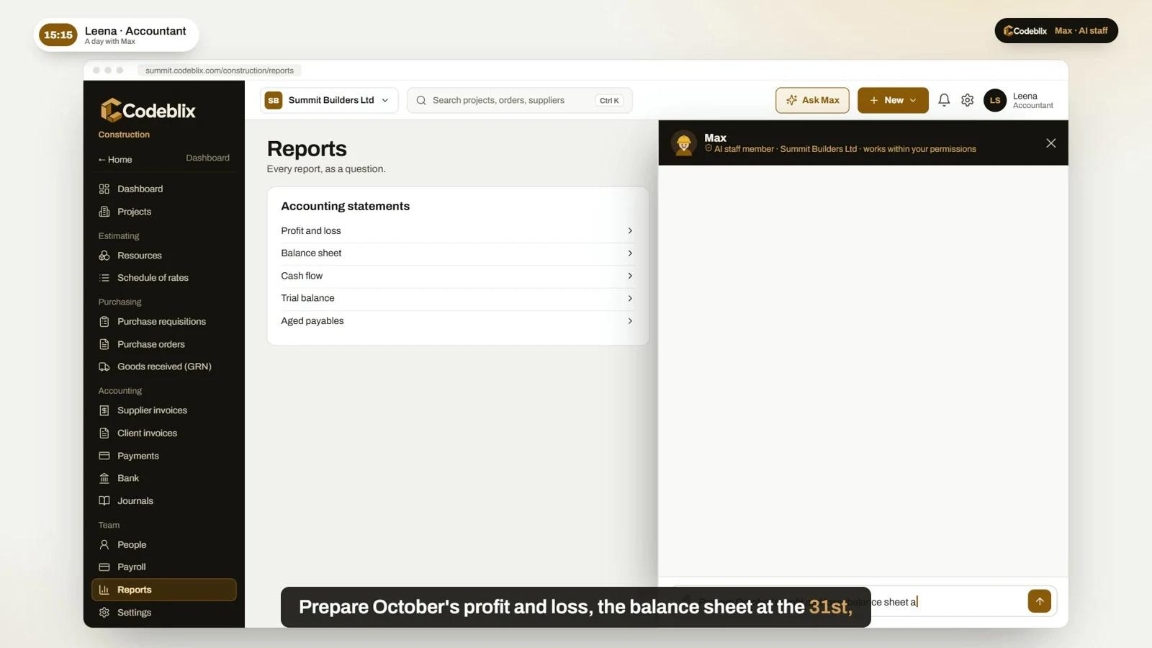Image resolution: width=1152 pixels, height=648 pixels.
Task: Open the Dashboard sidebar item
Action: point(163,189)
